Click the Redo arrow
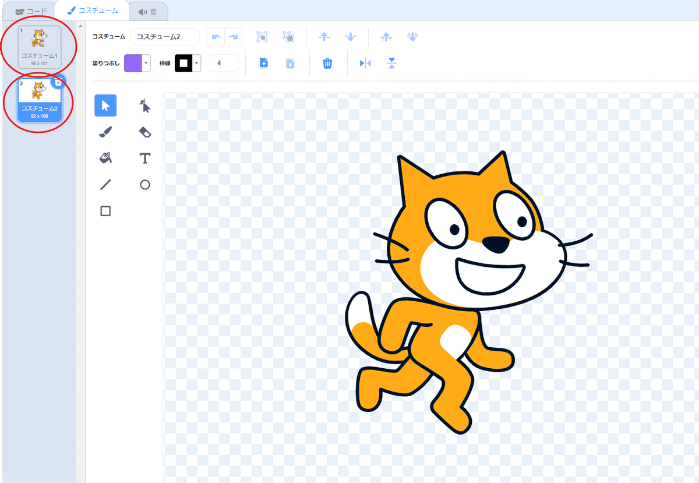Viewport: 699px width, 483px height. (234, 37)
